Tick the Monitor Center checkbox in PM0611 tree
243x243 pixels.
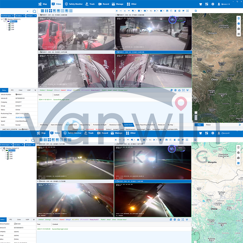click(4, 19)
